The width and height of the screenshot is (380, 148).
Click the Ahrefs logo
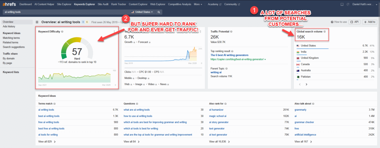coord(9,4)
